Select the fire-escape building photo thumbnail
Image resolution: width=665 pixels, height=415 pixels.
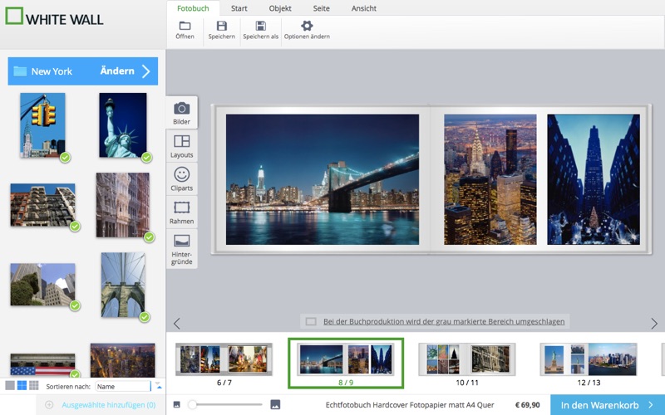point(43,205)
